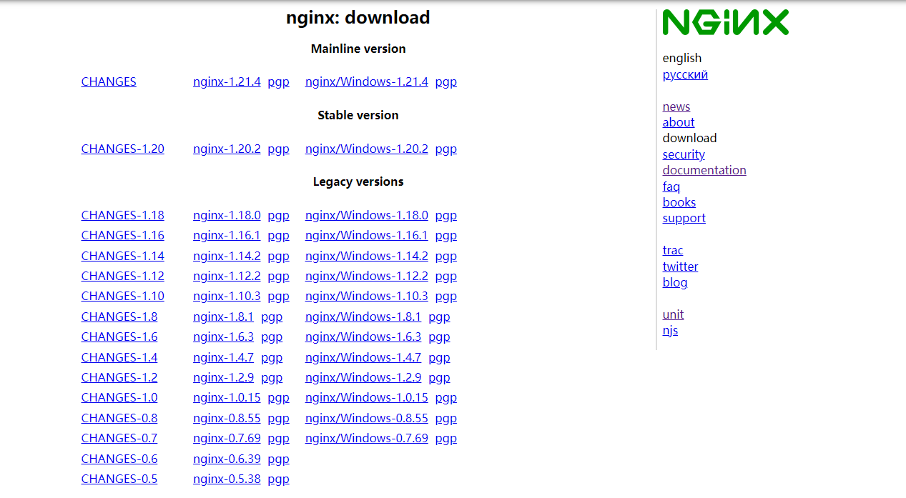
Task: Open CHANGES-1.14 changelog link
Action: [x=122, y=257]
